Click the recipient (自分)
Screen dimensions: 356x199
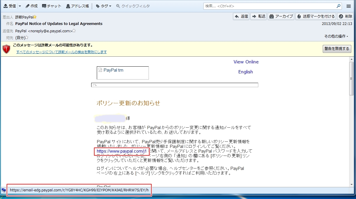(x=20, y=38)
